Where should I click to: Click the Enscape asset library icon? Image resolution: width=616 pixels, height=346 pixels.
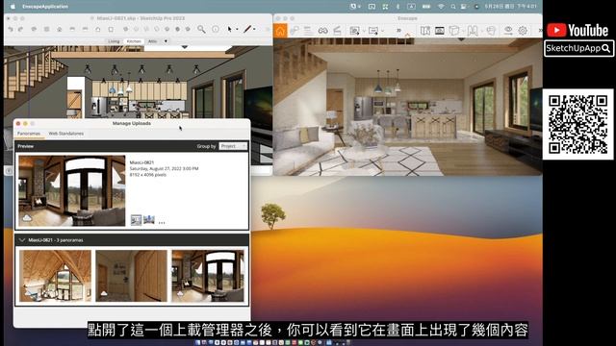[425, 30]
